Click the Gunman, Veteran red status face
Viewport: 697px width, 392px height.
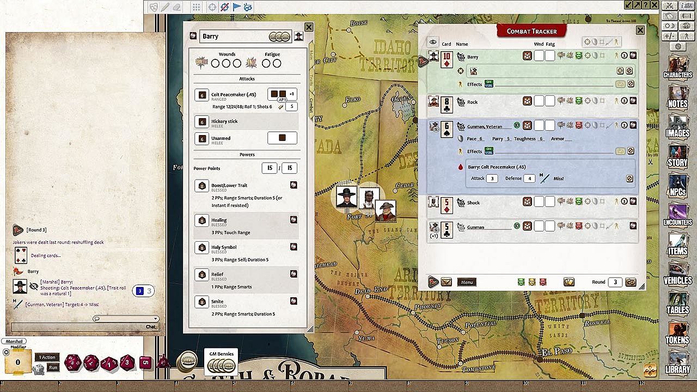[579, 126]
